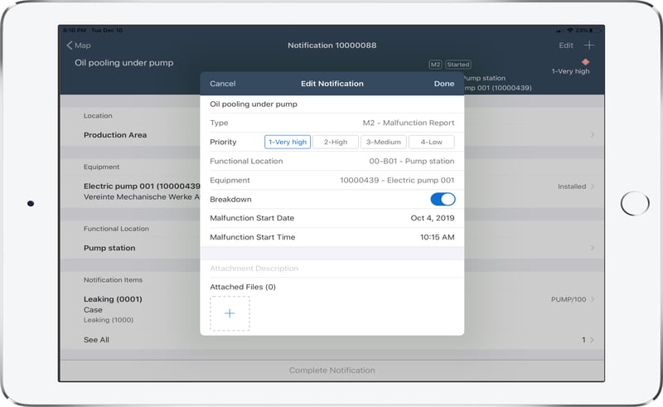The image size is (663, 407).
Task: Tap the Wi-Fi status icon
Action: tap(570, 31)
